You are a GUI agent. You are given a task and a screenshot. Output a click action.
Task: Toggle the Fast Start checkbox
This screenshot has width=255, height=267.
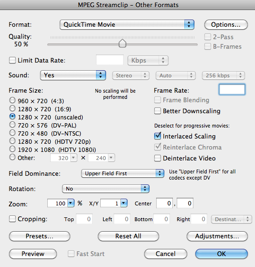(71, 254)
